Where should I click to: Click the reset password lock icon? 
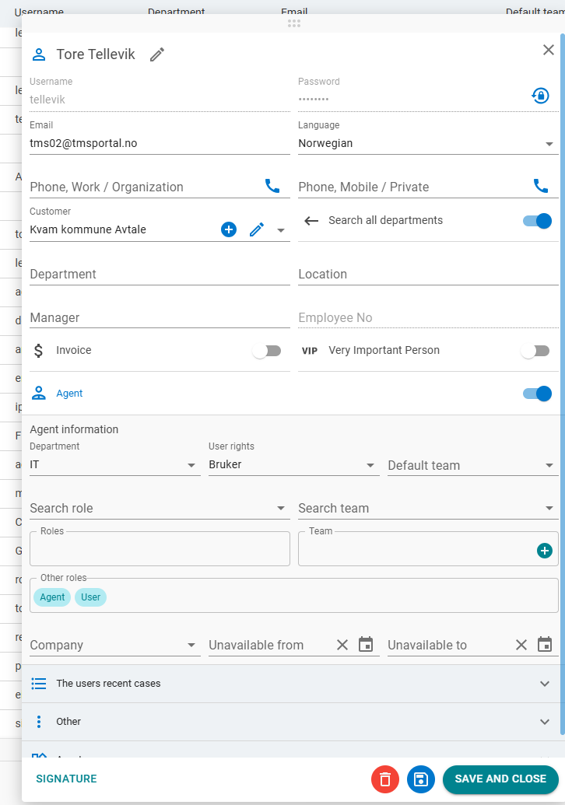click(x=540, y=96)
